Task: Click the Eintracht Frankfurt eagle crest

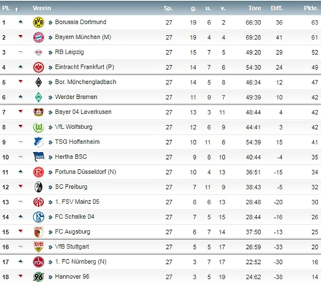Action: tap(39, 67)
